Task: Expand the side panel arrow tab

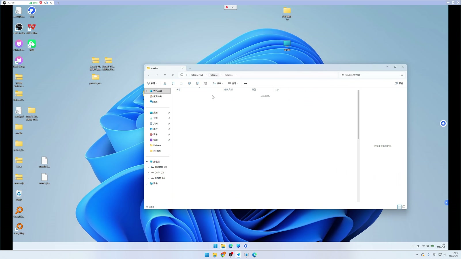Action: point(447,203)
